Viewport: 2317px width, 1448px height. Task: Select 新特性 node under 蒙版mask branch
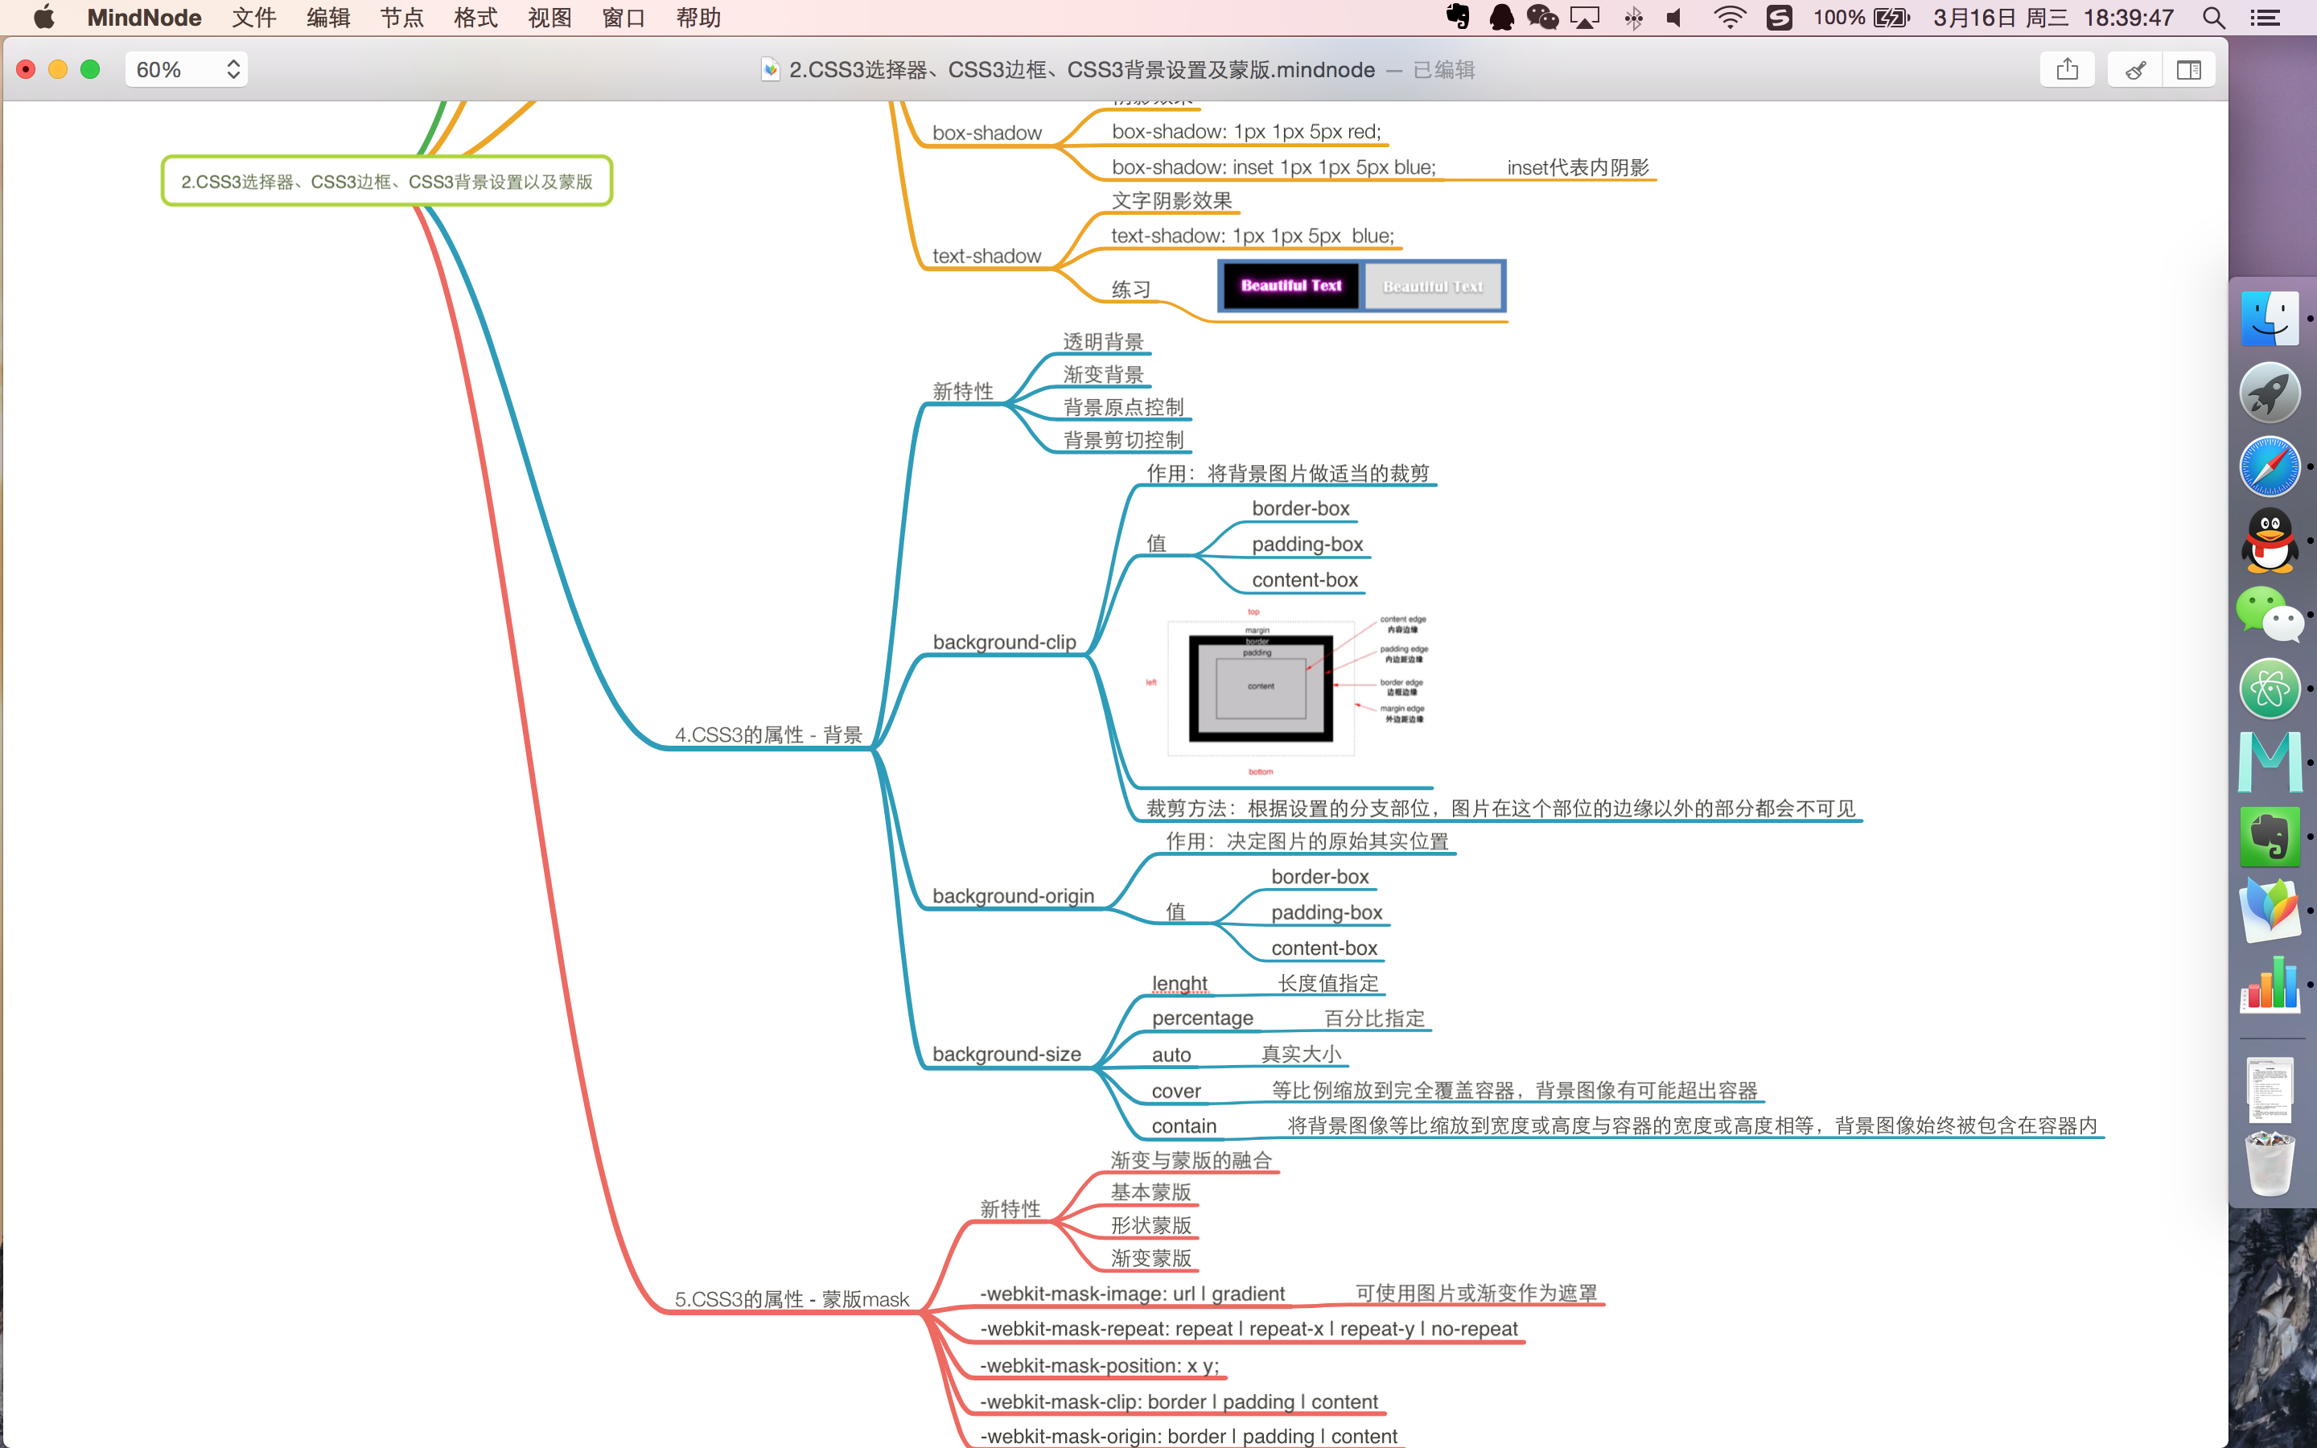click(x=1010, y=1208)
